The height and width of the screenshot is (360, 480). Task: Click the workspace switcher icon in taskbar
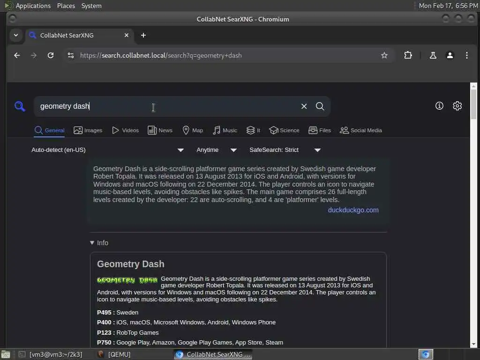426,354
